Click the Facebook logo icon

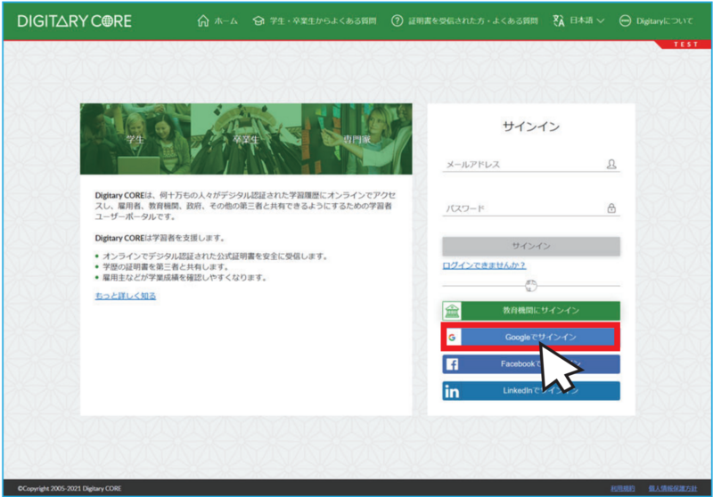(x=452, y=364)
